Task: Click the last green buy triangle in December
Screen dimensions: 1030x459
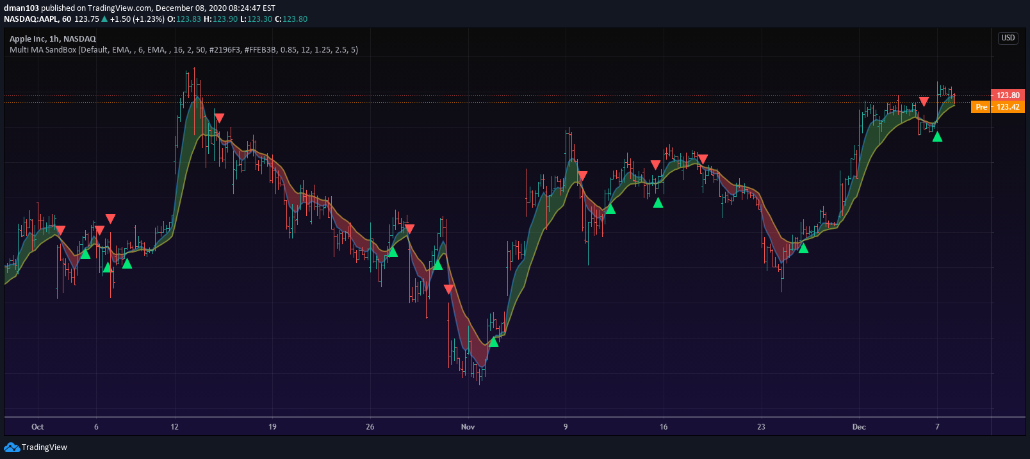Action: point(937,137)
